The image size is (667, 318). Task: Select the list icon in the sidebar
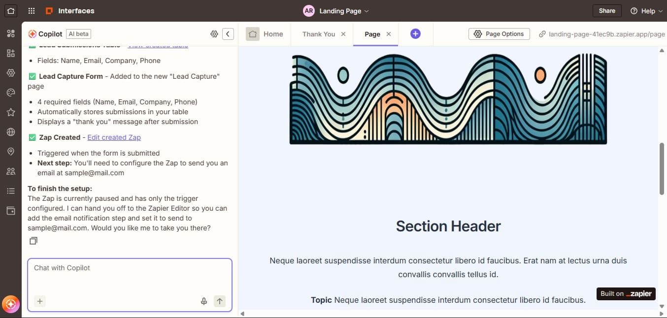[11, 191]
